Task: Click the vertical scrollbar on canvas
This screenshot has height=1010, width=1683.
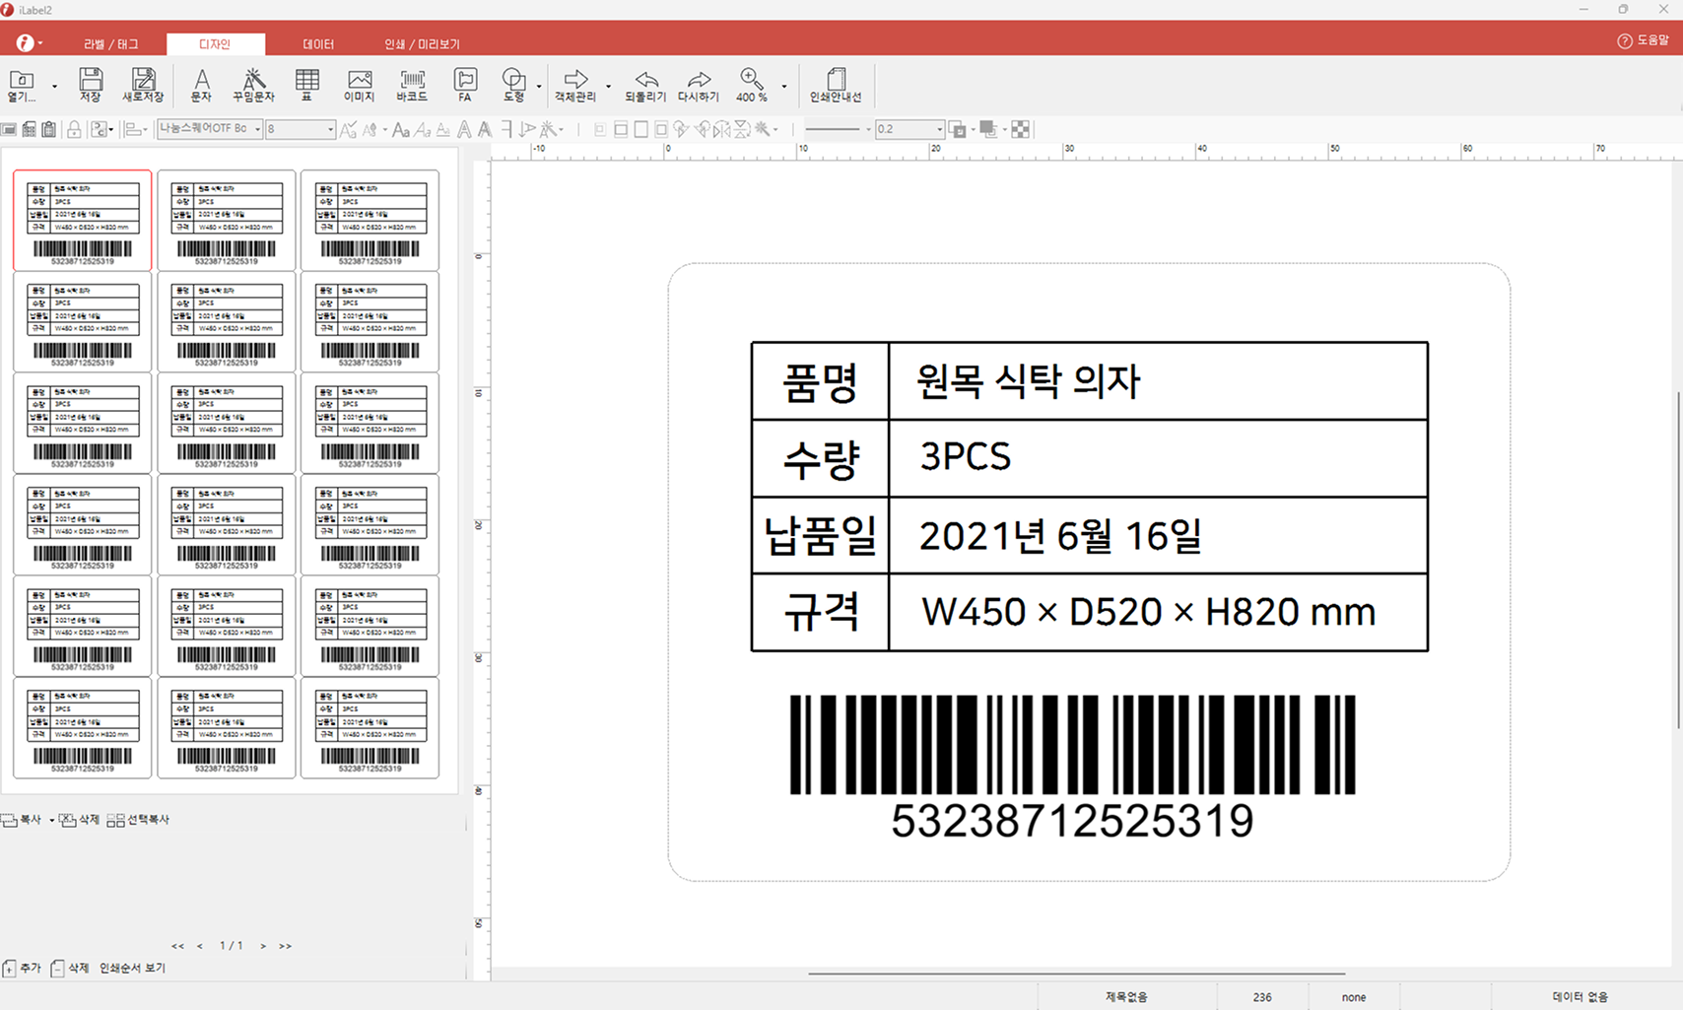Action: pyautogui.click(x=1678, y=560)
